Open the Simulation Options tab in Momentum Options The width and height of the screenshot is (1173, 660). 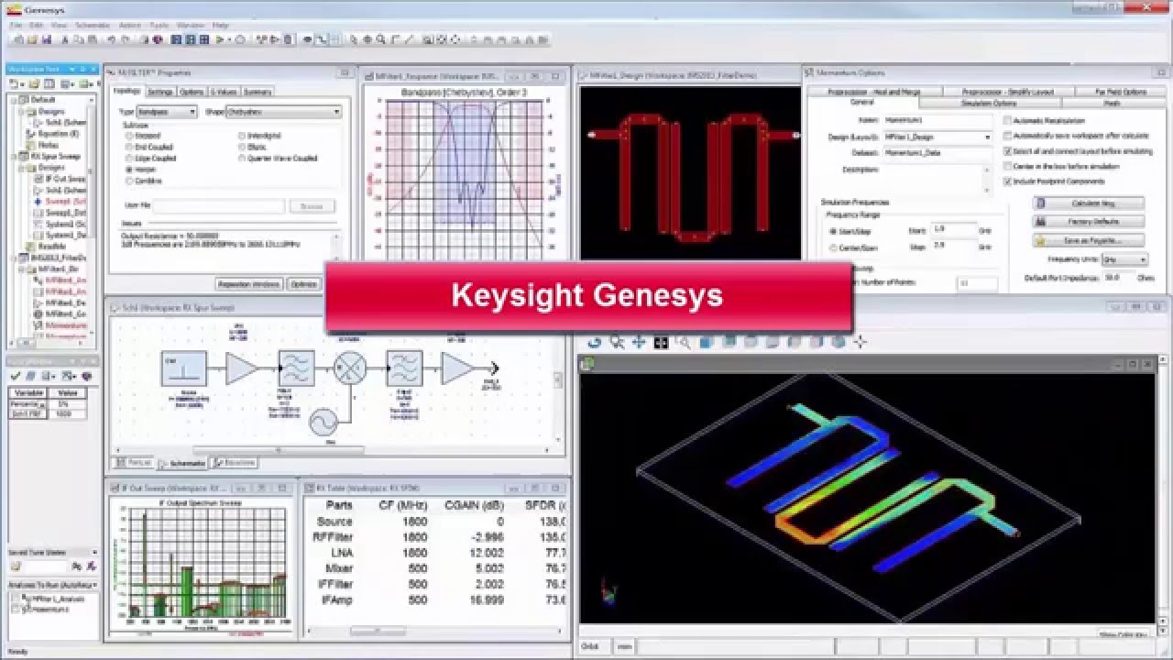[x=989, y=103]
